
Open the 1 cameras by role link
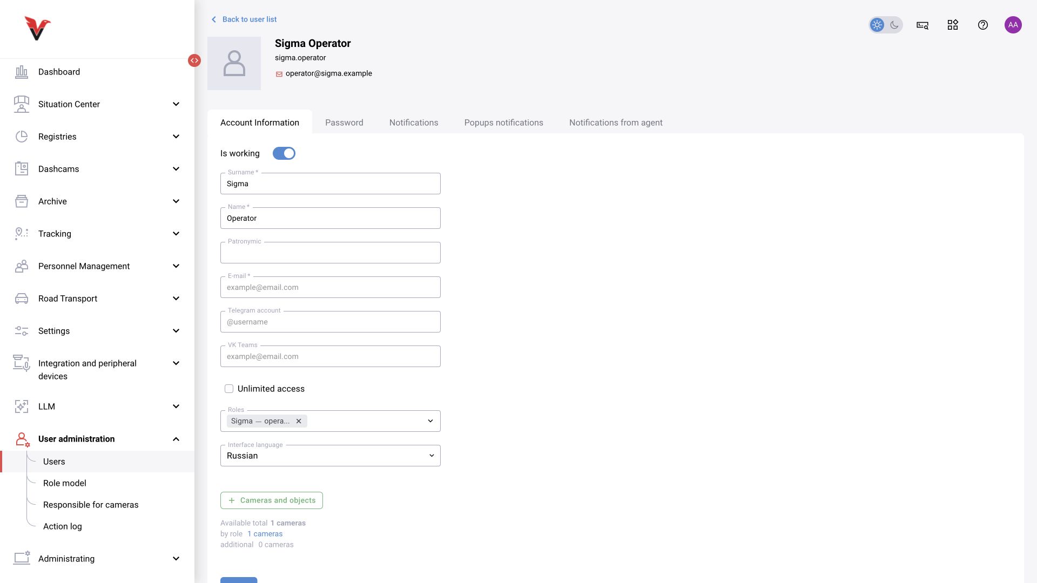265,534
